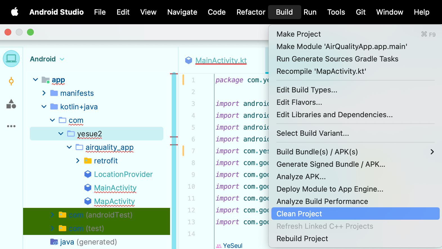This screenshot has width=442, height=249.
Task: Open the Refactor menu
Action: [x=251, y=12]
